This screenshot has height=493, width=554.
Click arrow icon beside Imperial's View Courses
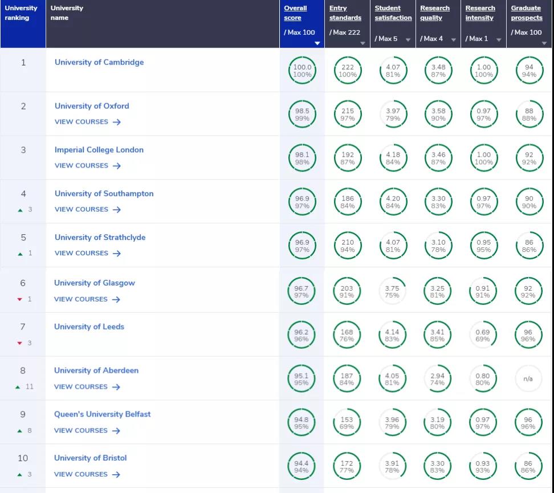pyautogui.click(x=117, y=166)
